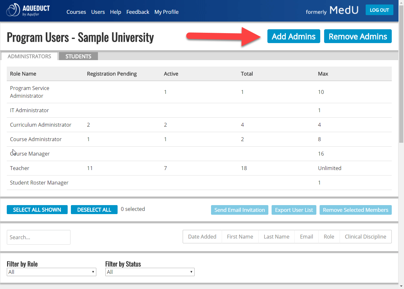404x289 pixels.
Task: Sort by Last Name
Action: 276,237
